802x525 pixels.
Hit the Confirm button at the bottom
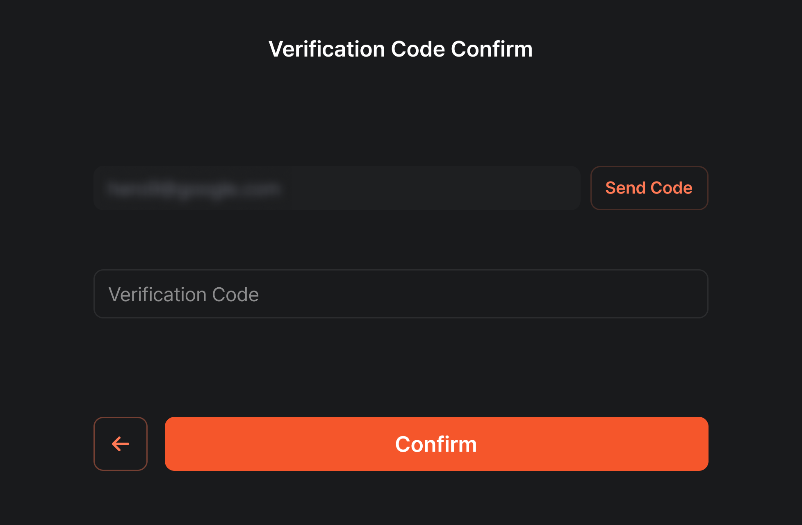(436, 444)
